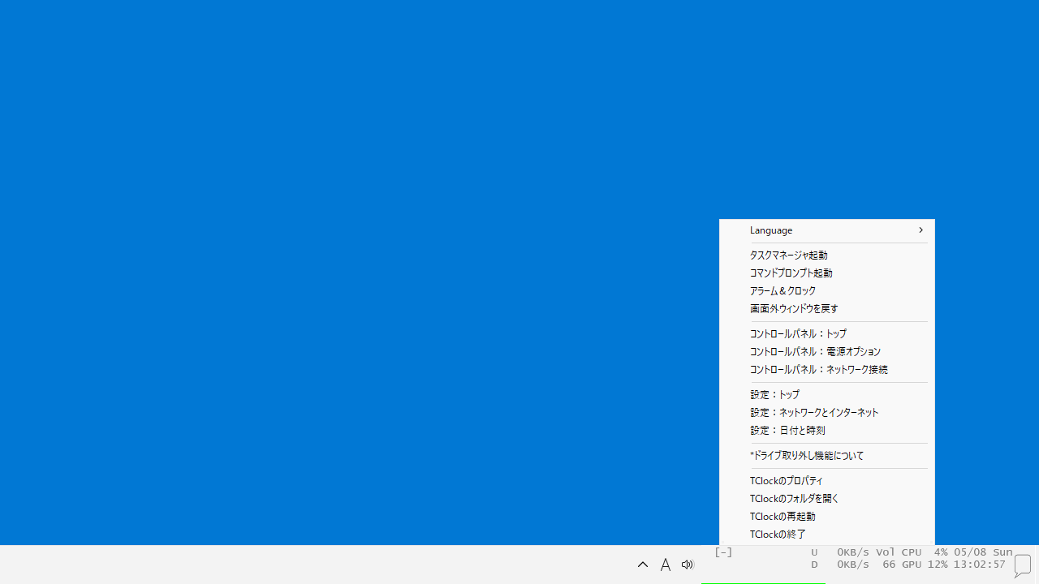Open TClockのプロパティ
The height and width of the screenshot is (584, 1039).
[826, 481]
